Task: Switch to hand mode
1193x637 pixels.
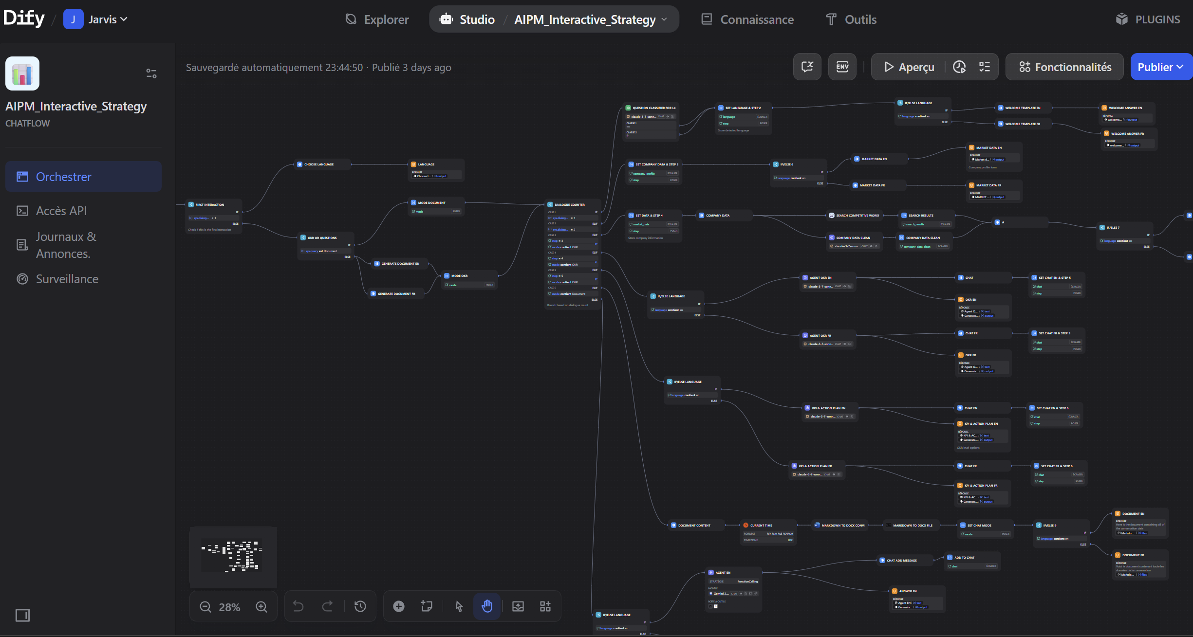Action: point(487,606)
